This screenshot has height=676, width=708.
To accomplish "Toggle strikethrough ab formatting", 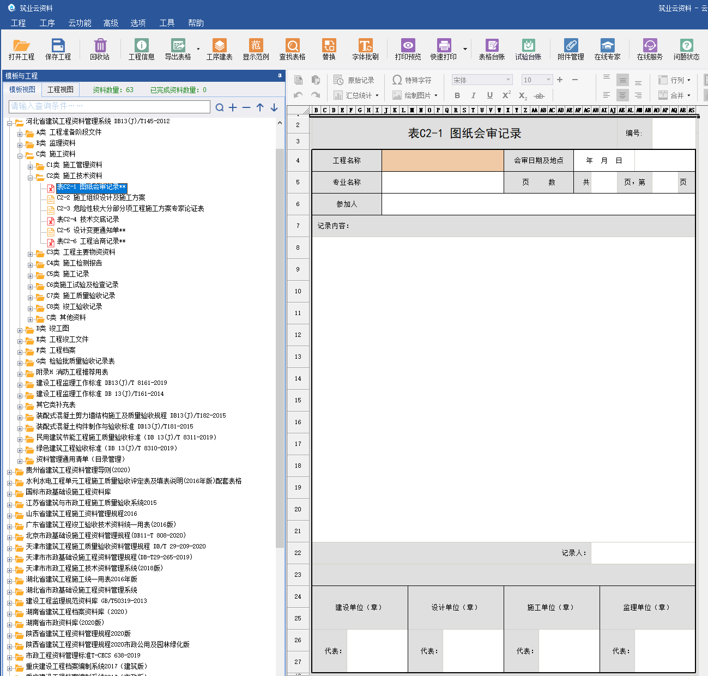I will pos(539,96).
